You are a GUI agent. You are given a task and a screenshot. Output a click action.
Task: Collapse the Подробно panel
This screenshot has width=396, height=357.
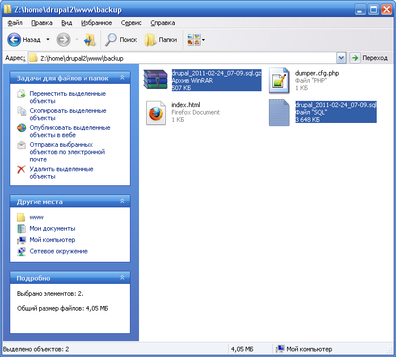[122, 278]
